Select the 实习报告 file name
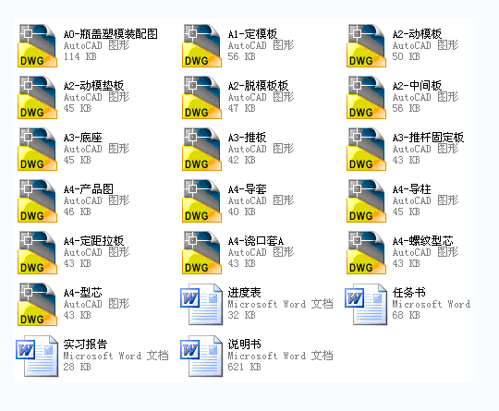Image resolution: width=499 pixels, height=411 pixels. (85, 345)
